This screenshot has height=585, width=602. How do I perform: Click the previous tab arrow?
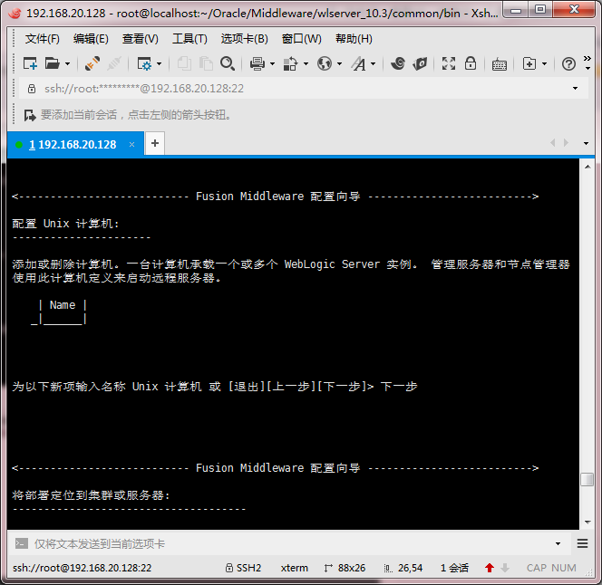pyautogui.click(x=553, y=143)
